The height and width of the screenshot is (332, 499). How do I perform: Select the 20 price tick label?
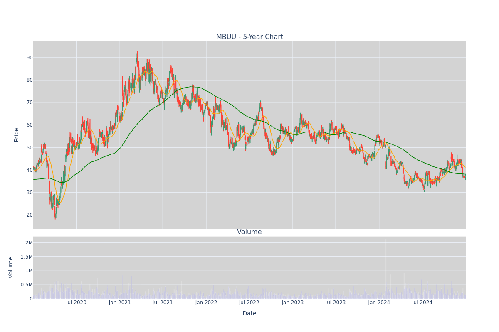coord(30,215)
